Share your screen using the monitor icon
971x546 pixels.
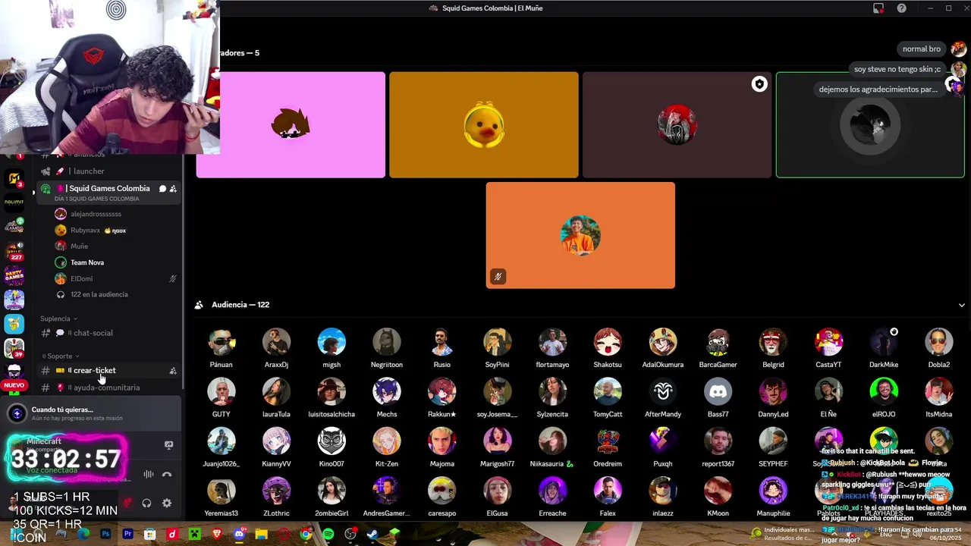pos(168,445)
